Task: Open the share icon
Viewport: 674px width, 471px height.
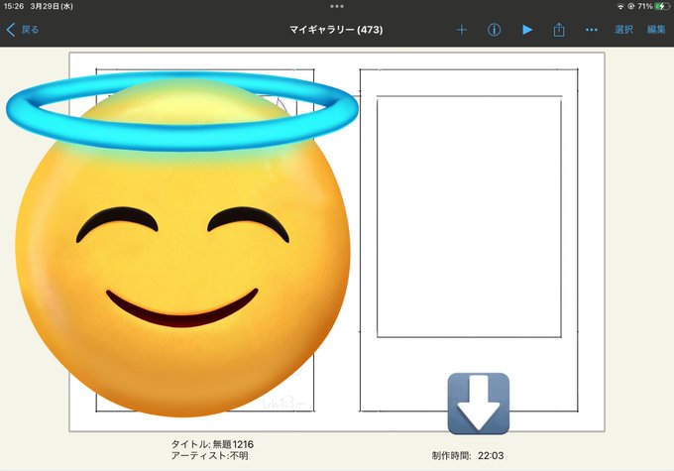Action: [x=559, y=30]
